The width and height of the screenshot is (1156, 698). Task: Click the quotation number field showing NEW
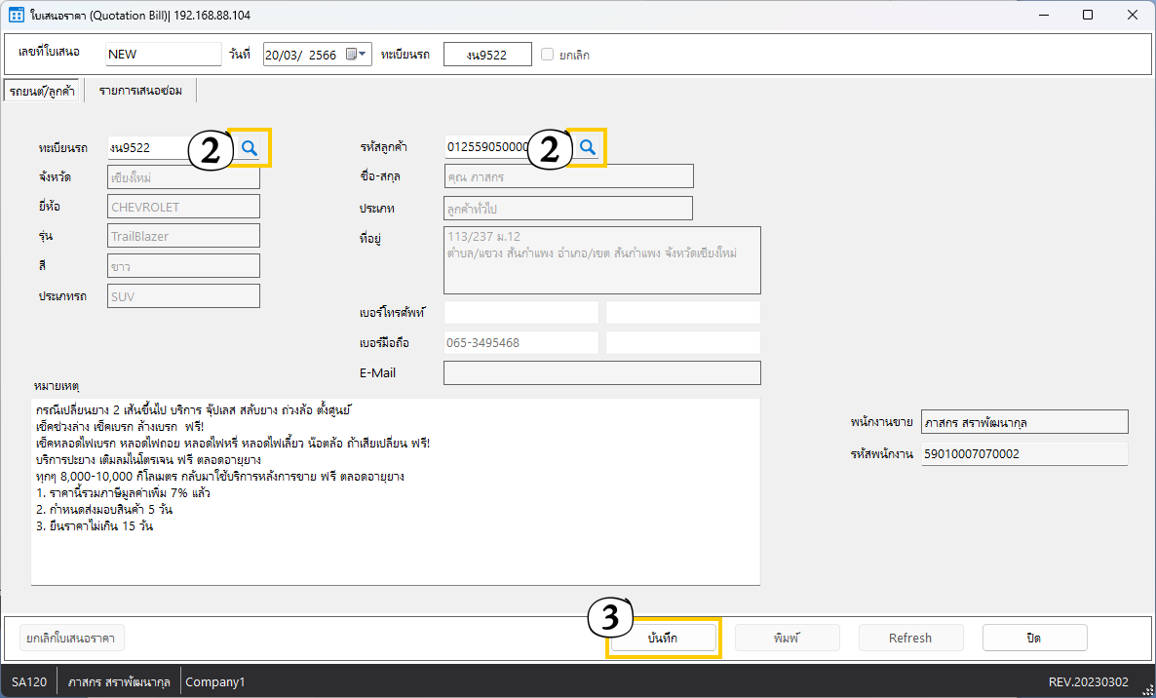[x=163, y=55]
